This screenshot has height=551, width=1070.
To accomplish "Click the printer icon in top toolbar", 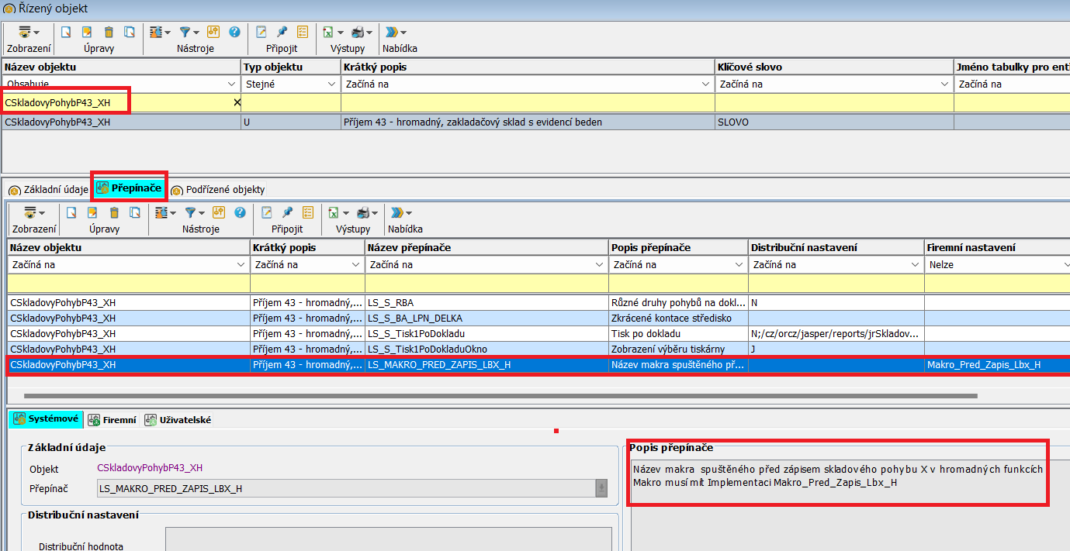I will [x=358, y=32].
